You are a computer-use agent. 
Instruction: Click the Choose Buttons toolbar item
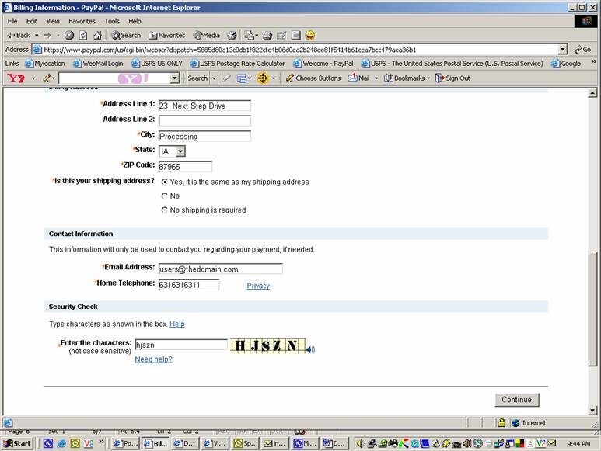click(313, 78)
